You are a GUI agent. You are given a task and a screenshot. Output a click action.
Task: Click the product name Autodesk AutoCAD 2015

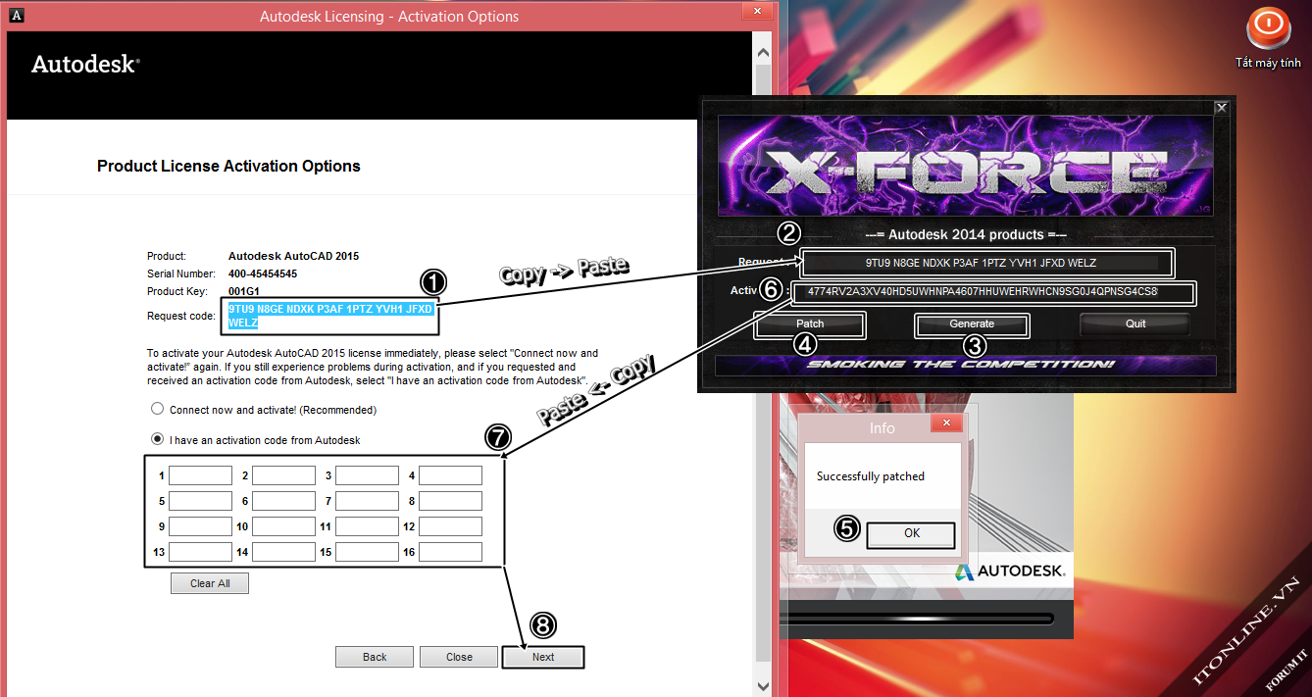pos(293,256)
